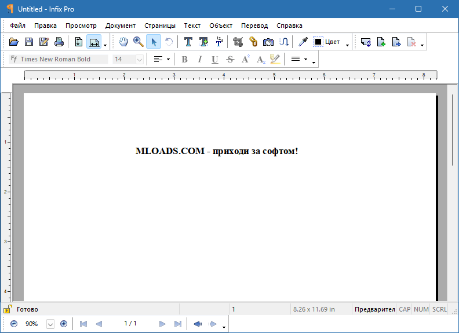Open the Просмотр menu
Viewport: 459px width, 333px height.
point(81,25)
